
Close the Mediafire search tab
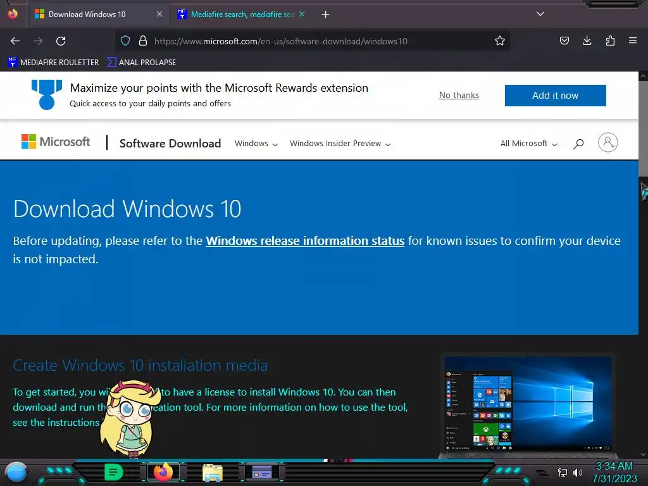point(302,14)
